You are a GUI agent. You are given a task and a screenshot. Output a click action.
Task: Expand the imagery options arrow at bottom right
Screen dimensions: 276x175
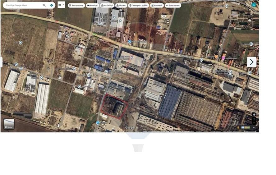click(x=254, y=127)
